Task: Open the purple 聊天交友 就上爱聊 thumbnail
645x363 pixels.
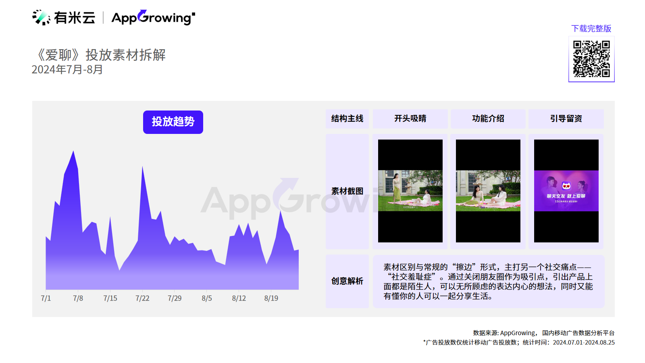Action: pyautogui.click(x=566, y=191)
